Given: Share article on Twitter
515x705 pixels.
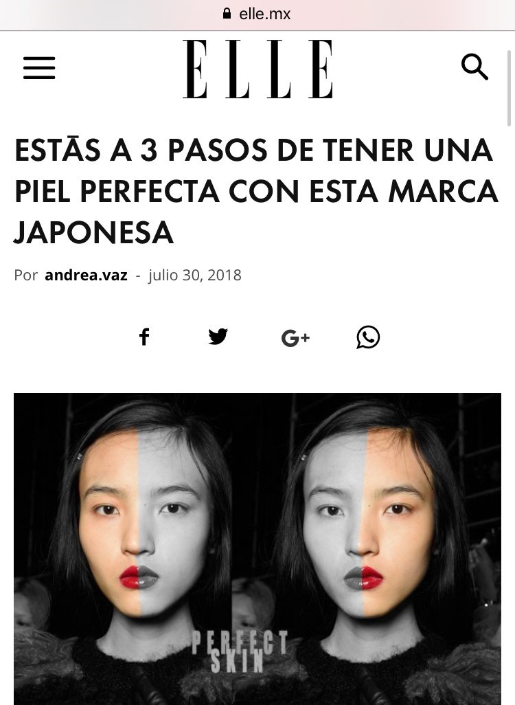Looking at the screenshot, I should pyautogui.click(x=218, y=337).
